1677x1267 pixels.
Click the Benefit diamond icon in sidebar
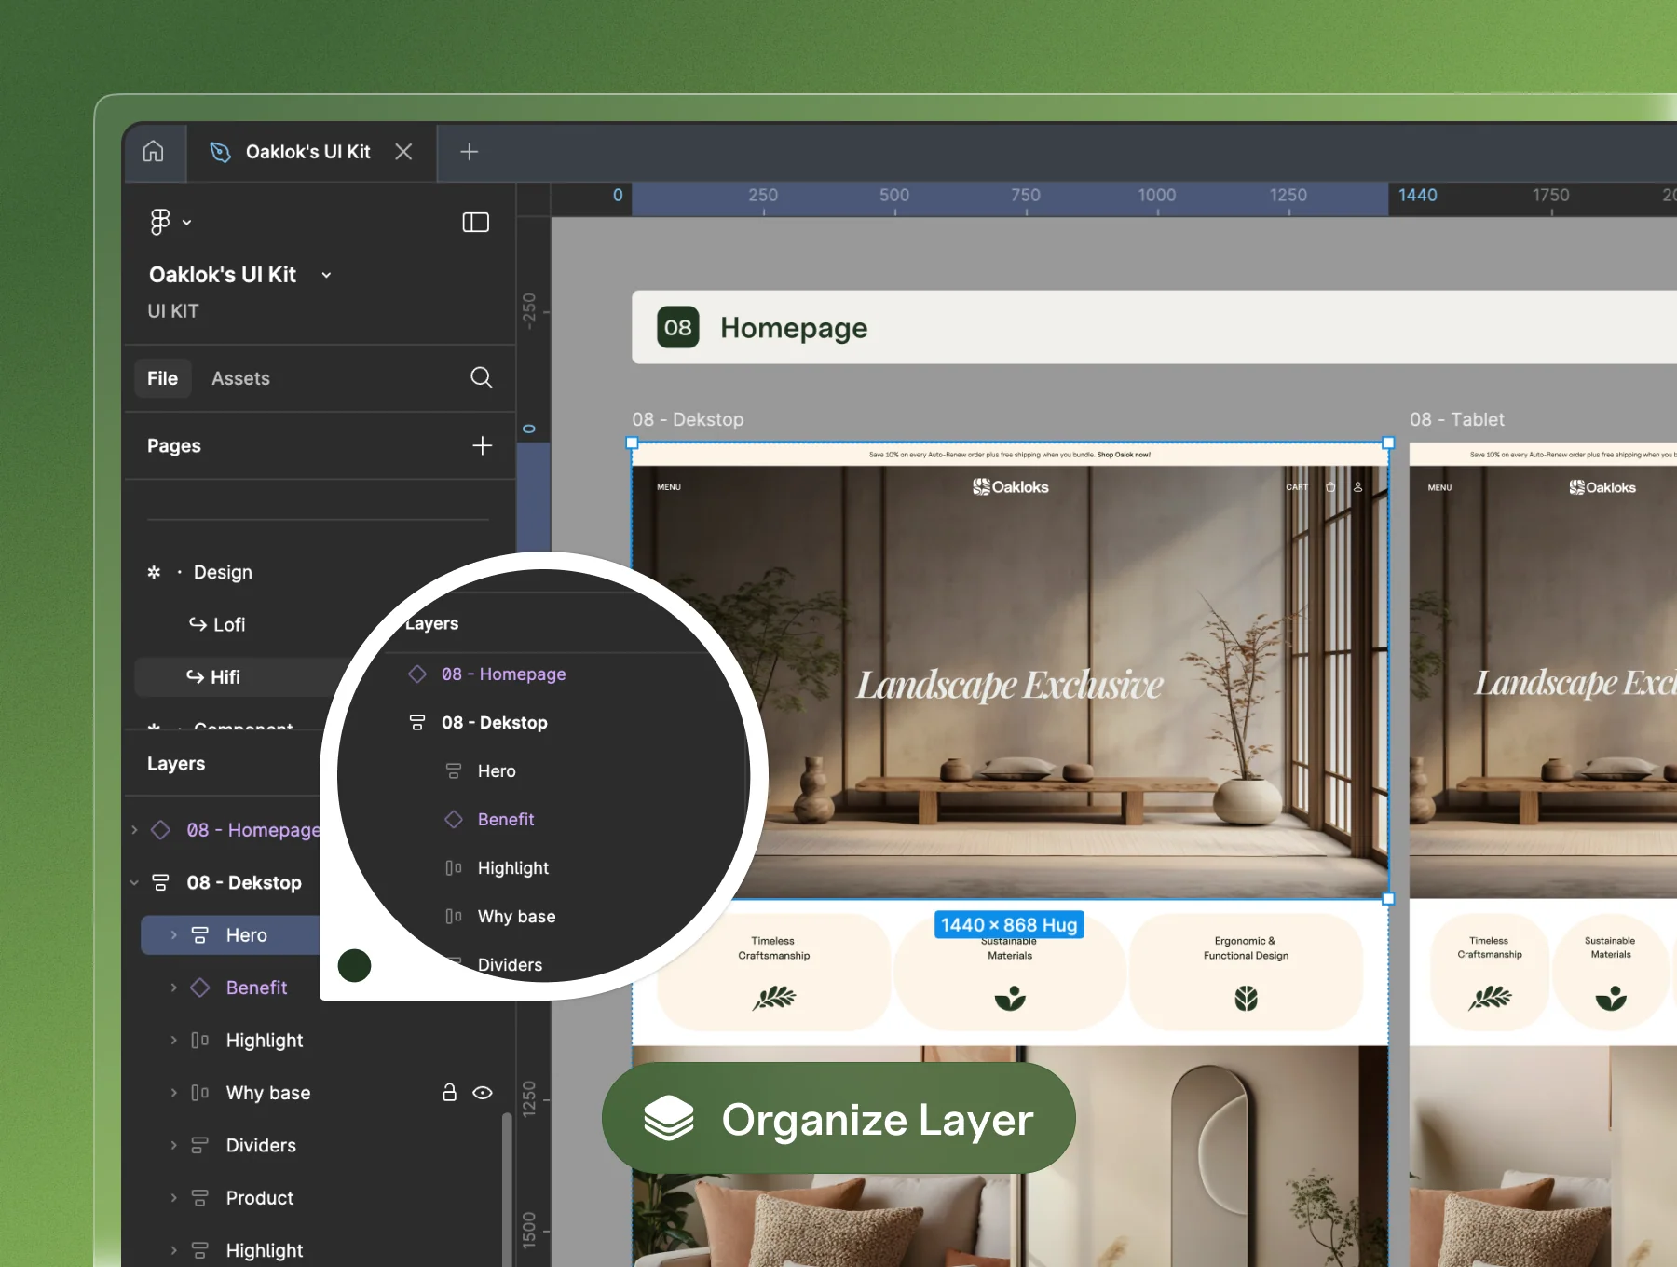[x=199, y=987]
